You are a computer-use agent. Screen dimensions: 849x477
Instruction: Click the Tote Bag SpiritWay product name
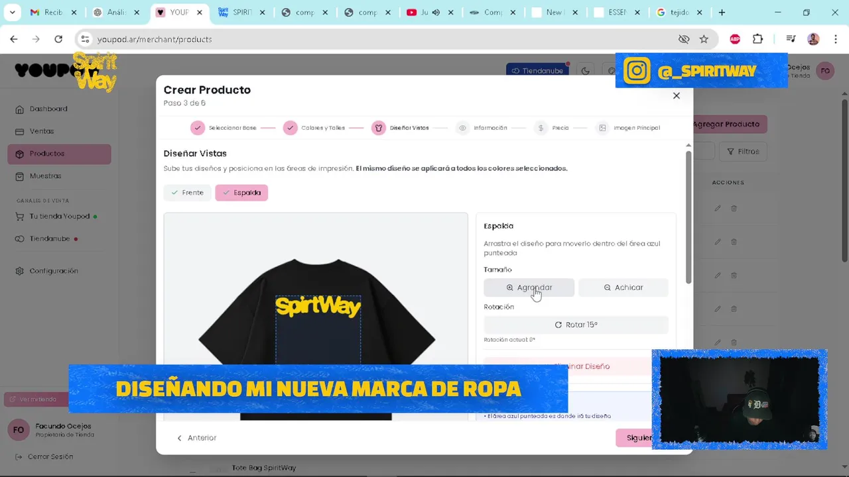pyautogui.click(x=264, y=468)
